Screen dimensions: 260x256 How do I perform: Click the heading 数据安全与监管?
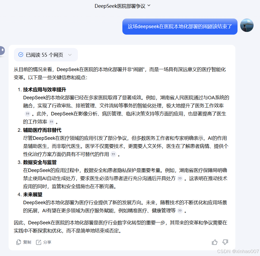coord(40,162)
